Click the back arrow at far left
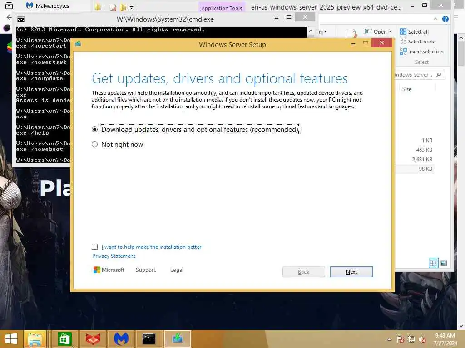Viewport: 465px width, 348px height. point(9,18)
